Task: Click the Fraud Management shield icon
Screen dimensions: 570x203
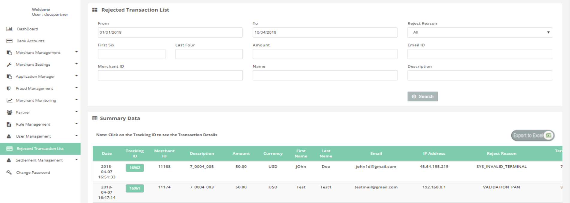Action: (x=9, y=88)
